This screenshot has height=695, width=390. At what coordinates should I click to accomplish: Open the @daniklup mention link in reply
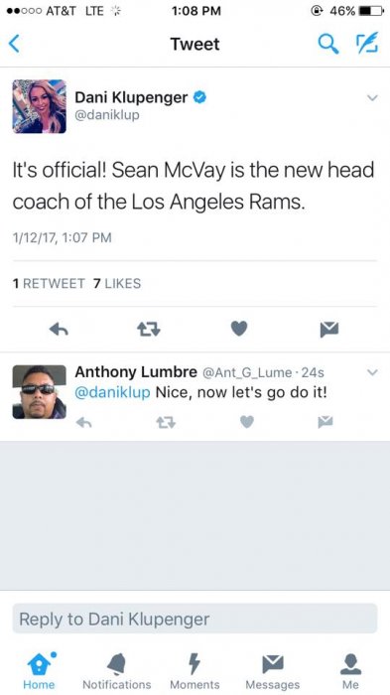[x=112, y=393]
